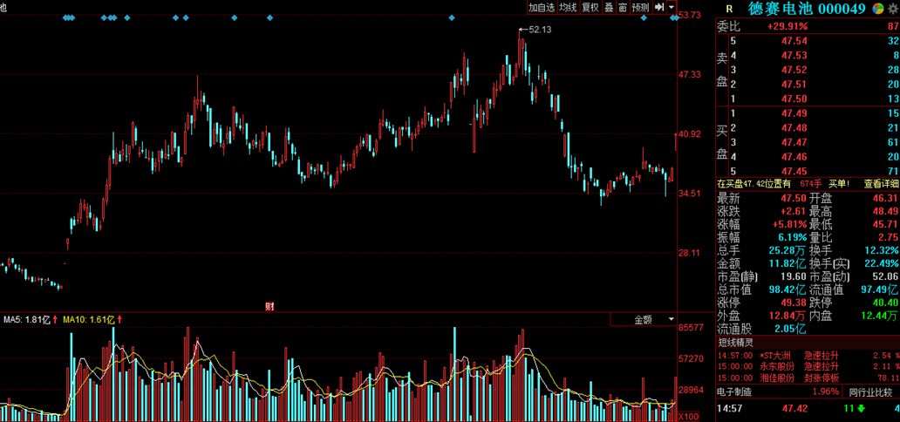Click the yellow R icon beside stock name
Screen dimensions: 900x422
point(729,9)
